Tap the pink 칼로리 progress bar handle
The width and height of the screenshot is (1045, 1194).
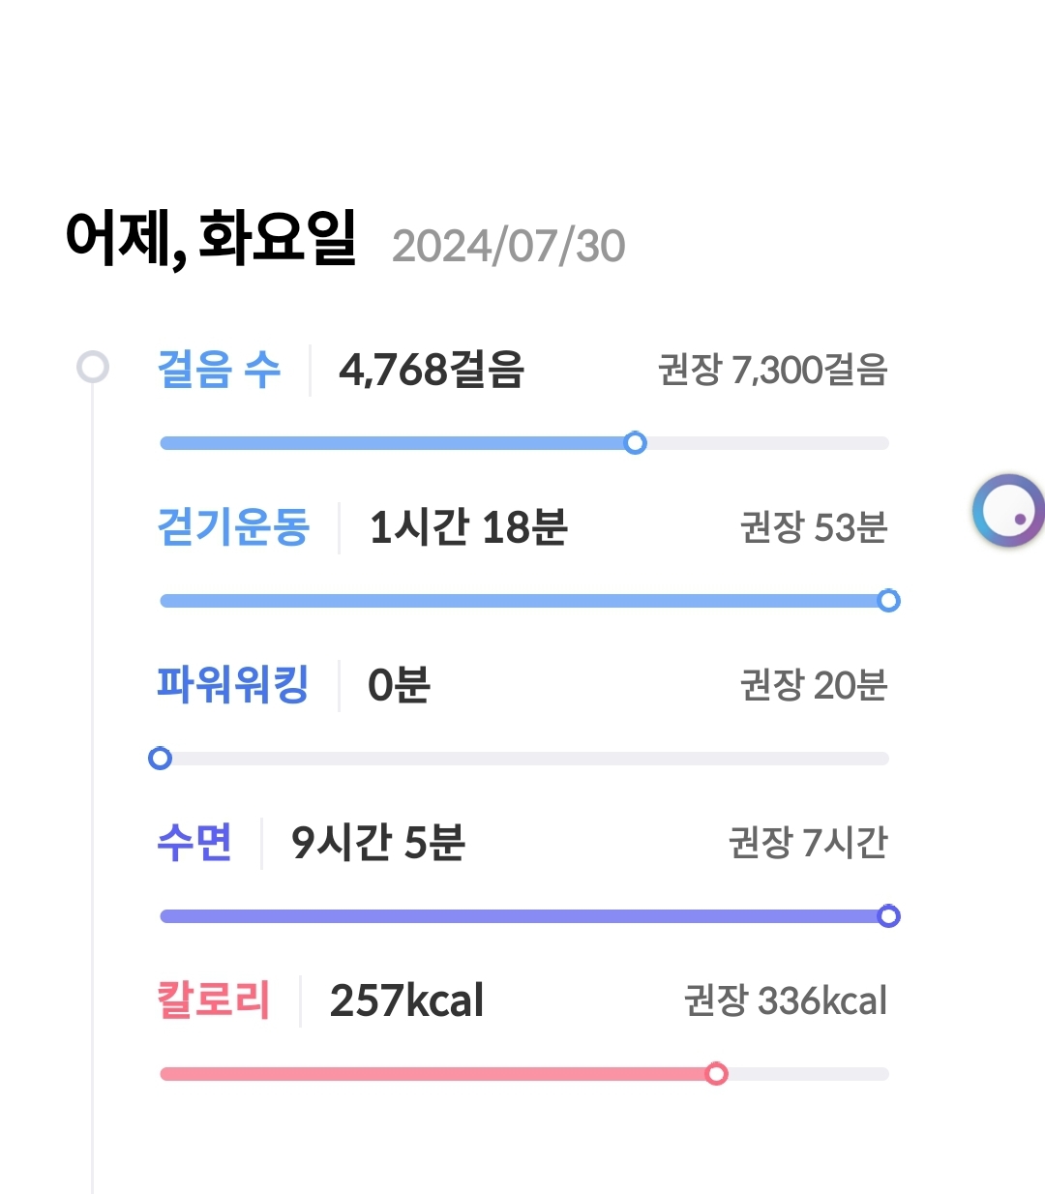pos(716,1074)
